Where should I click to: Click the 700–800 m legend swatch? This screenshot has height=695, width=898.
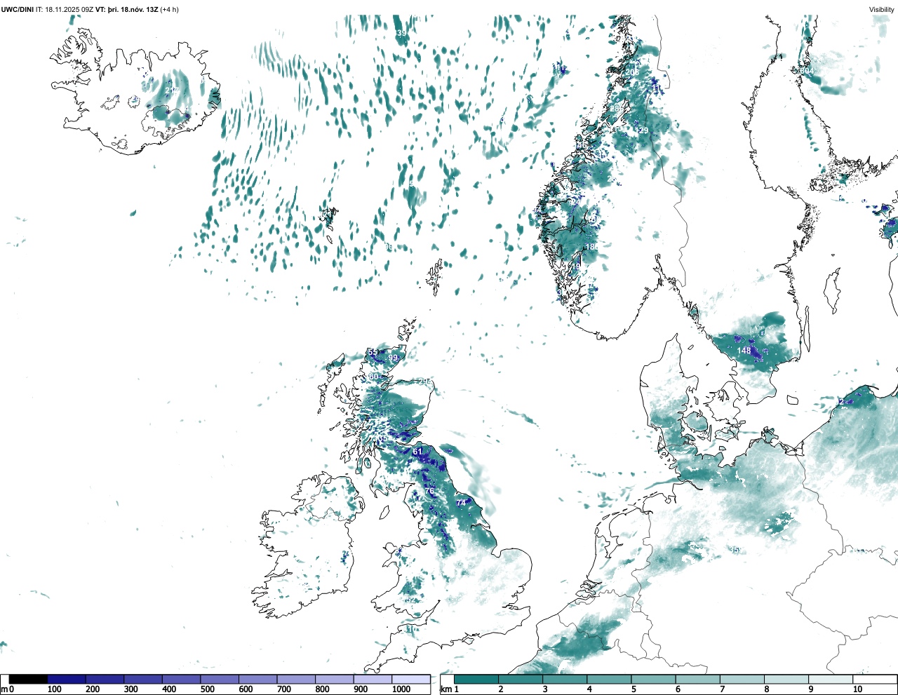(x=296, y=679)
